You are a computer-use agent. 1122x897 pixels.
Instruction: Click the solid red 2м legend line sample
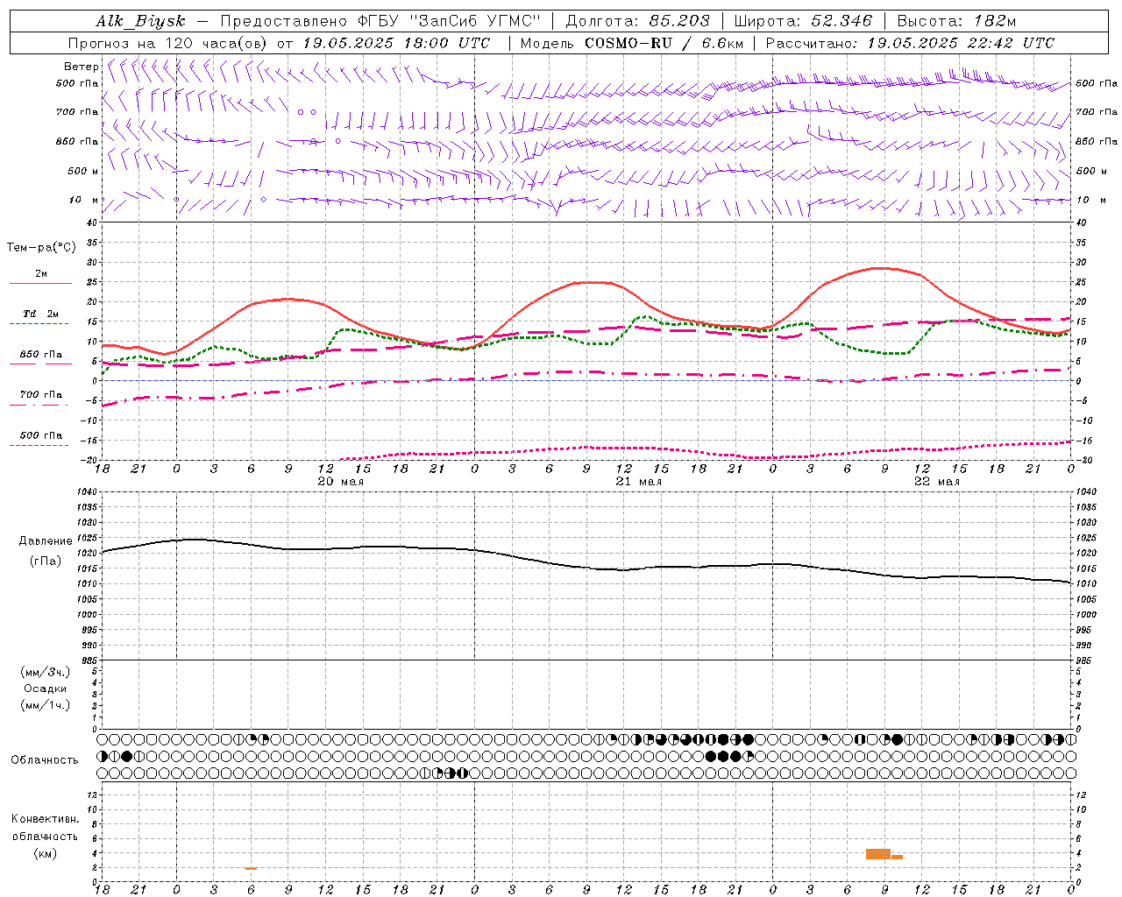[x=40, y=283]
